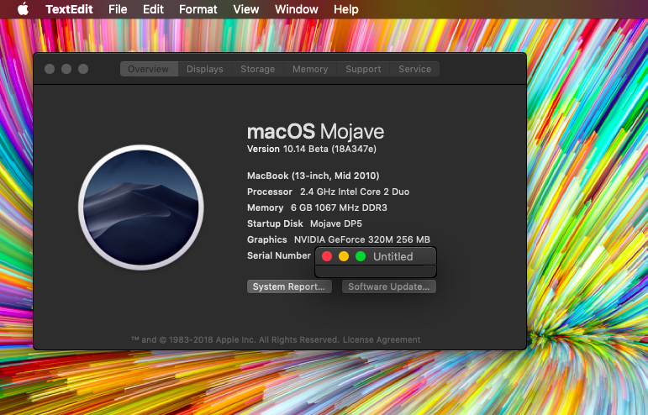648x415 pixels.
Task: Click the startup disk name Mojave DP5
Action: (336, 223)
